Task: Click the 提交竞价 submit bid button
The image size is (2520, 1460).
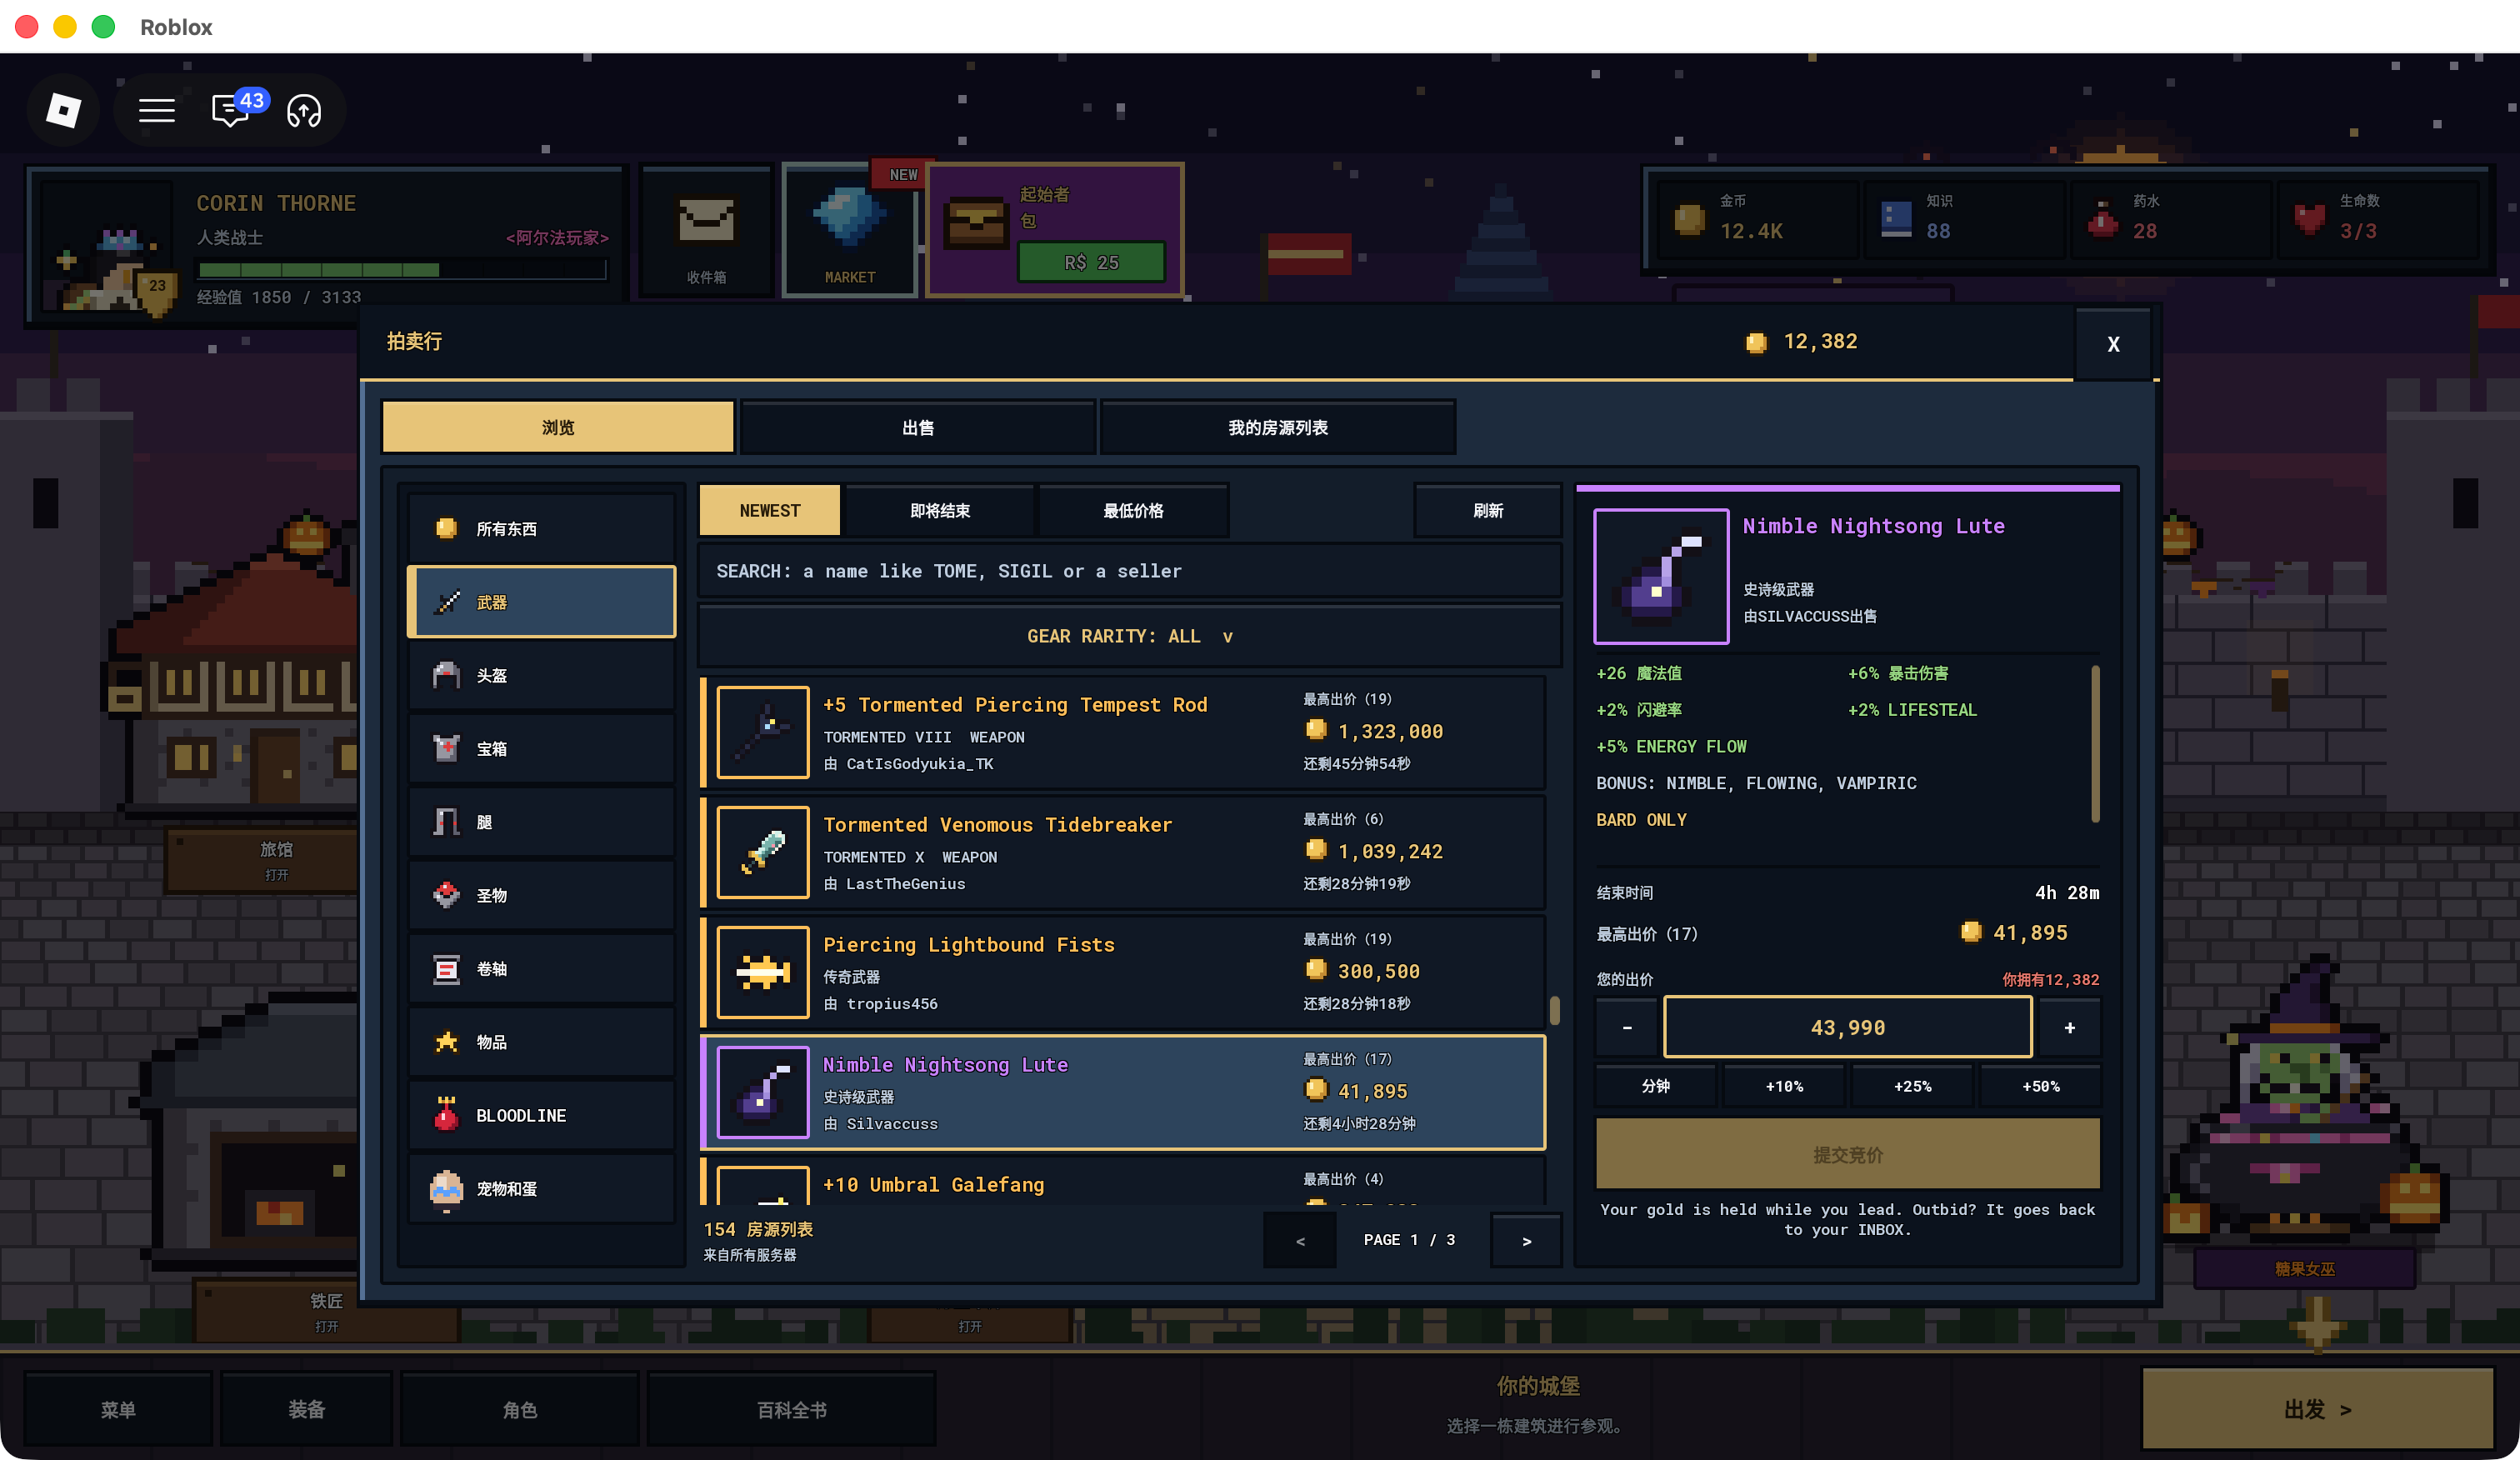Action: point(1847,1154)
